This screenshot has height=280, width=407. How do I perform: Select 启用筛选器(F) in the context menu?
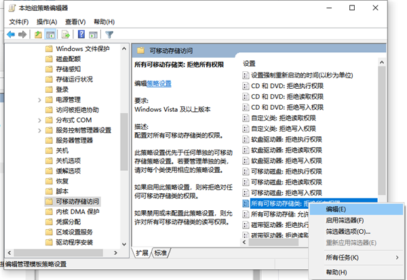[345, 220]
